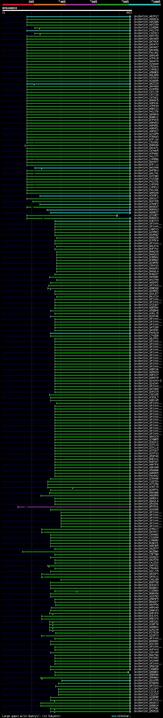This screenshot has height=718, width=163.
Task: Select hit label UniRef100_O24449
Action: tap(146, 64)
